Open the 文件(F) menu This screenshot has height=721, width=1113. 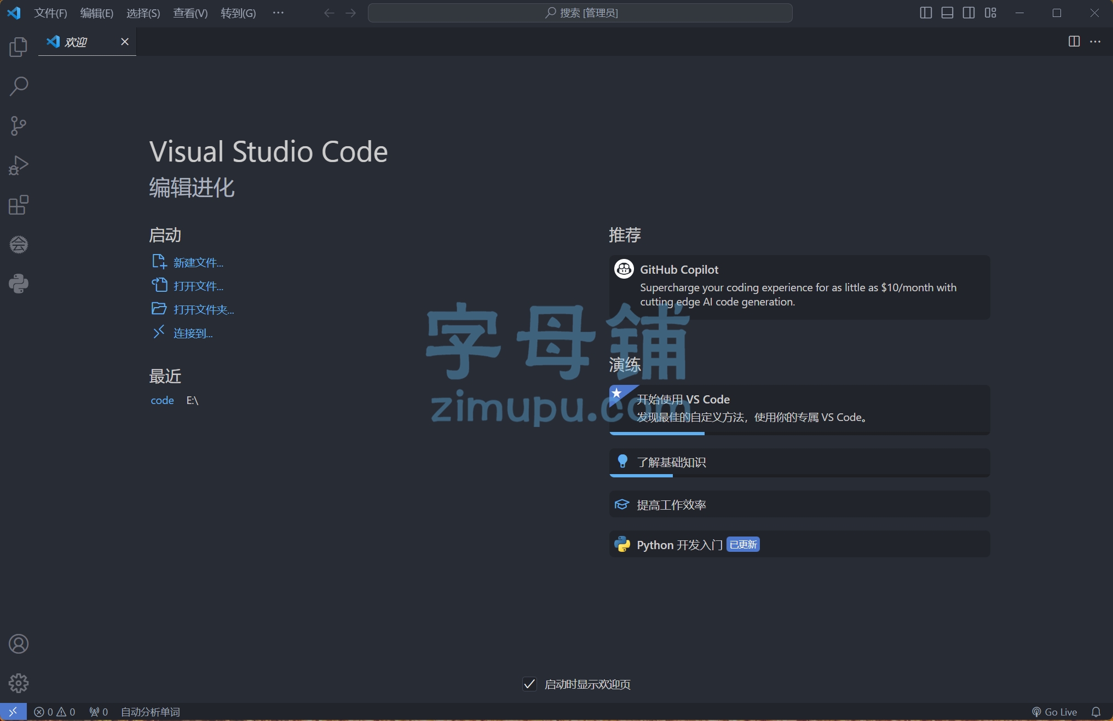coord(50,13)
